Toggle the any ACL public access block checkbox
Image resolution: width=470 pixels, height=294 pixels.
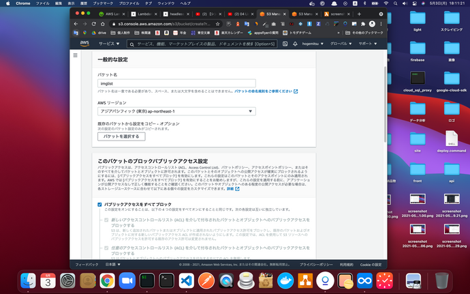pos(106,248)
